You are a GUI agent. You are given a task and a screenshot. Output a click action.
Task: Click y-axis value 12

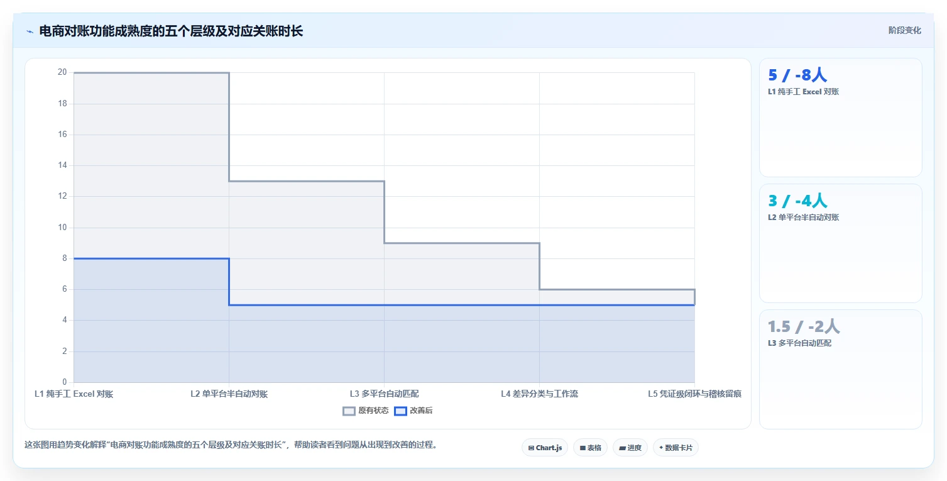[62, 196]
